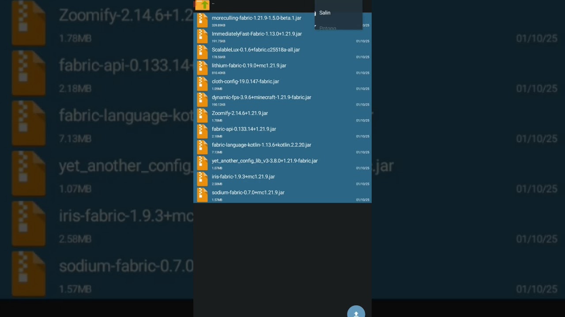Viewport: 565px width, 317px height.
Task: Click the sodium-fabric jar archive icon
Action: pyautogui.click(x=203, y=195)
